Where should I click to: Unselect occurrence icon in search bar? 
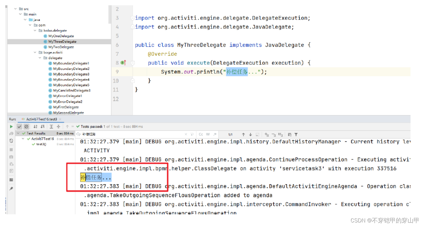coord(274,135)
